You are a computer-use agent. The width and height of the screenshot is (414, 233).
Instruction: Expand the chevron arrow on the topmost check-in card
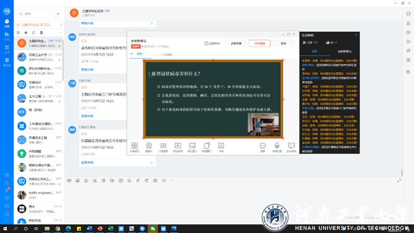click(152, 23)
